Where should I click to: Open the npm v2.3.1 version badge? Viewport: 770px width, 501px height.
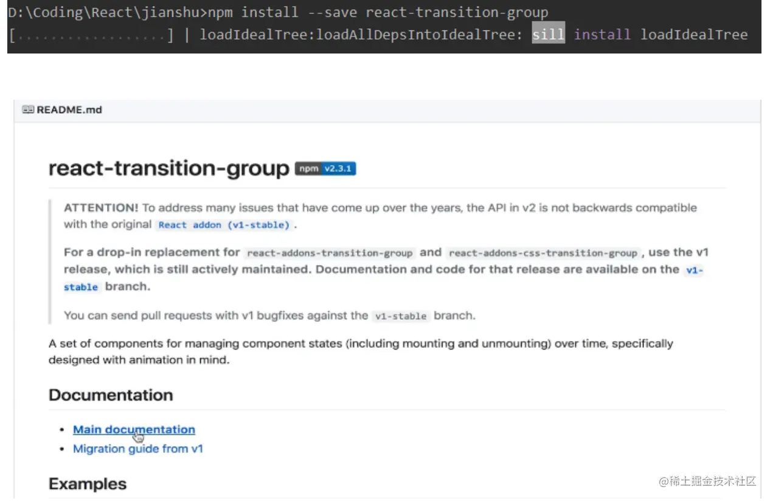[x=325, y=168]
